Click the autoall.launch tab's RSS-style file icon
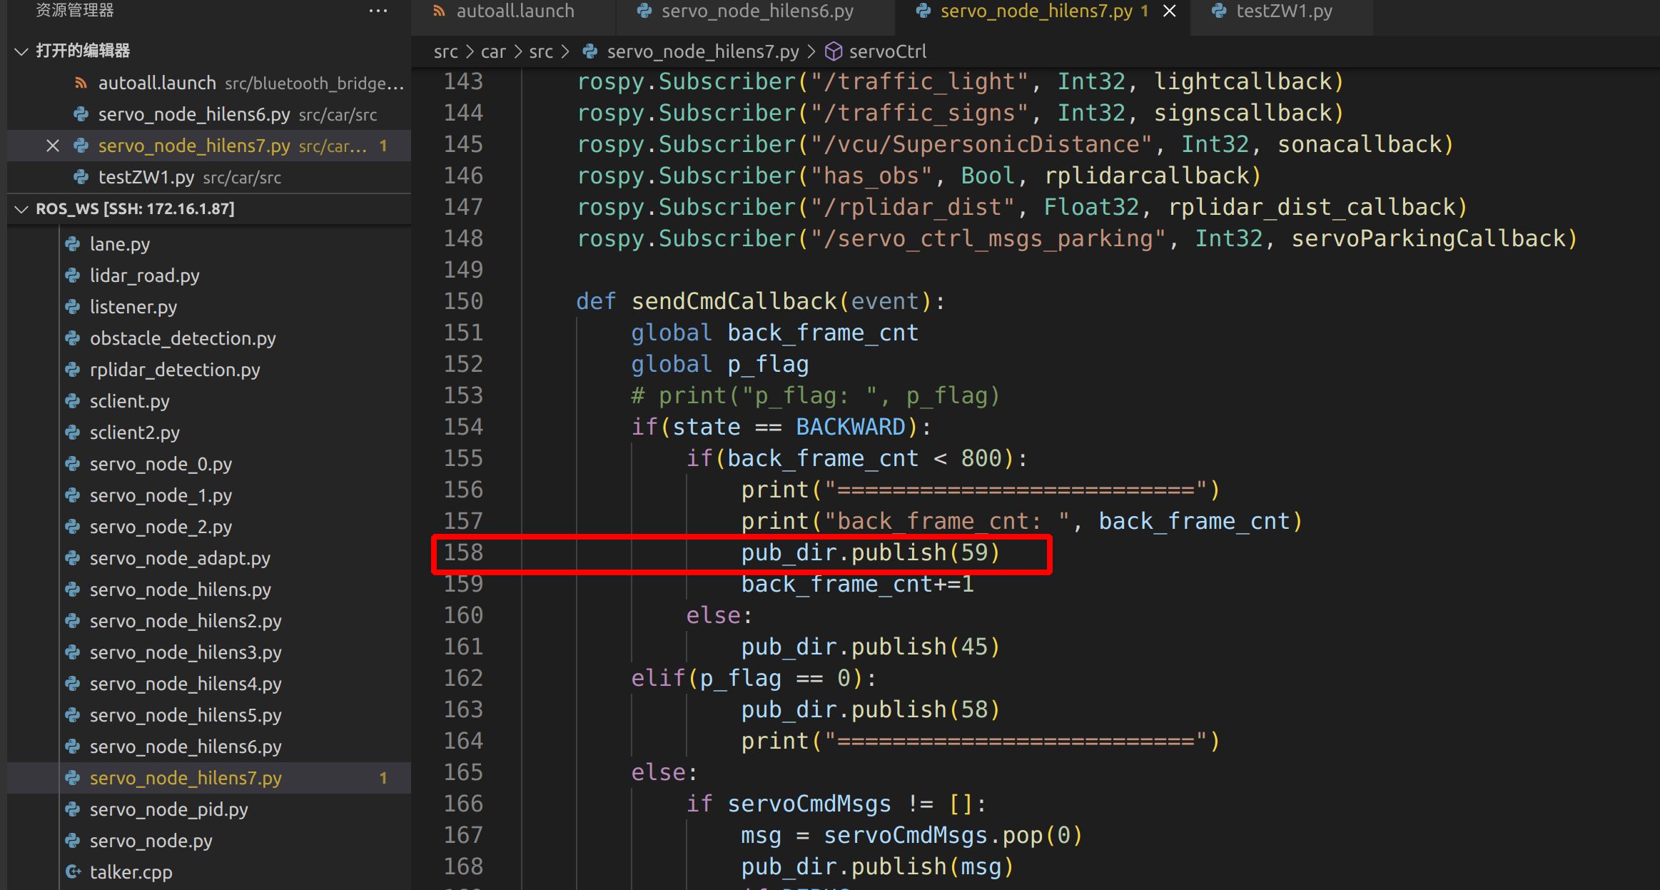Image resolution: width=1660 pixels, height=890 pixels. pos(440,11)
